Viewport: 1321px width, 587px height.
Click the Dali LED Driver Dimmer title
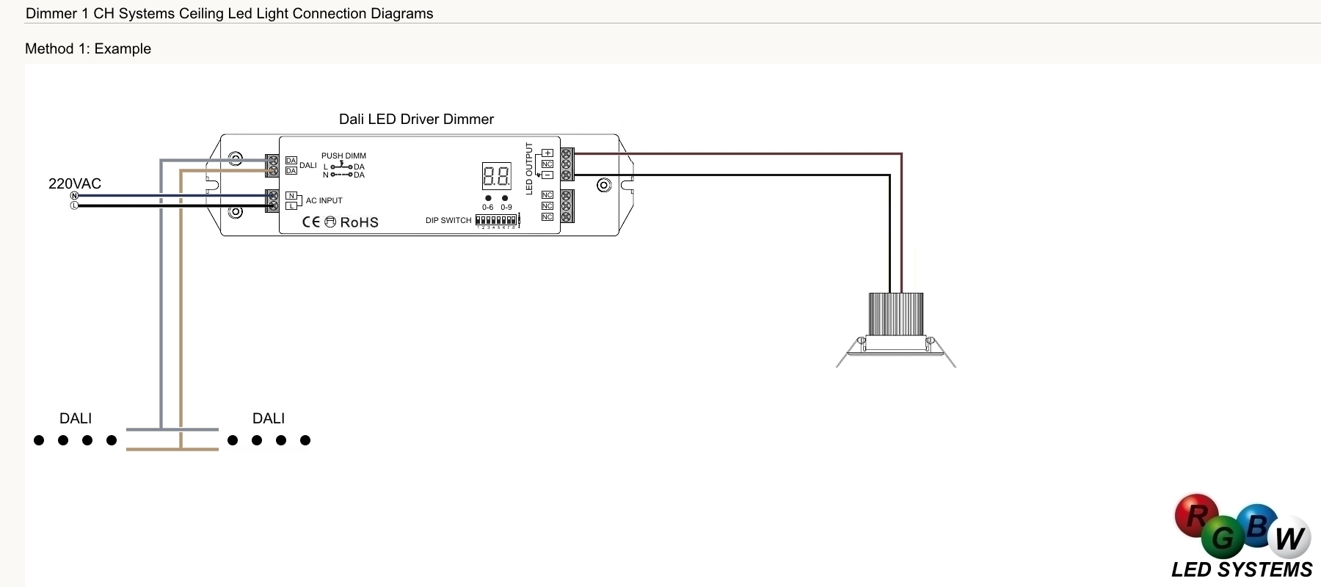point(416,119)
